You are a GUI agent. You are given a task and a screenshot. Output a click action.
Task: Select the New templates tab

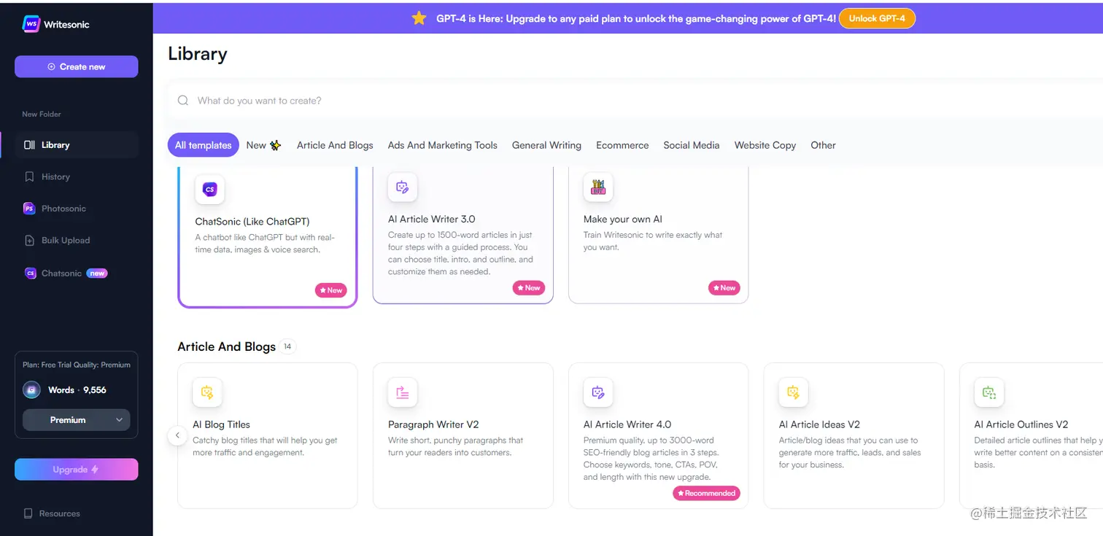pyautogui.click(x=263, y=145)
